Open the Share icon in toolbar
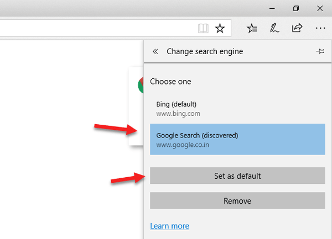This screenshot has width=332, height=239. pyautogui.click(x=297, y=28)
